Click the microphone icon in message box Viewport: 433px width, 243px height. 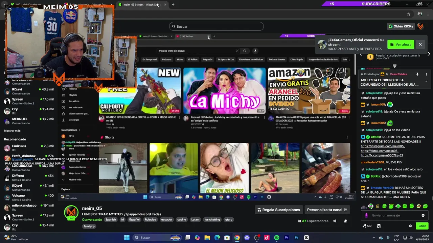pyautogui.click(x=366, y=215)
